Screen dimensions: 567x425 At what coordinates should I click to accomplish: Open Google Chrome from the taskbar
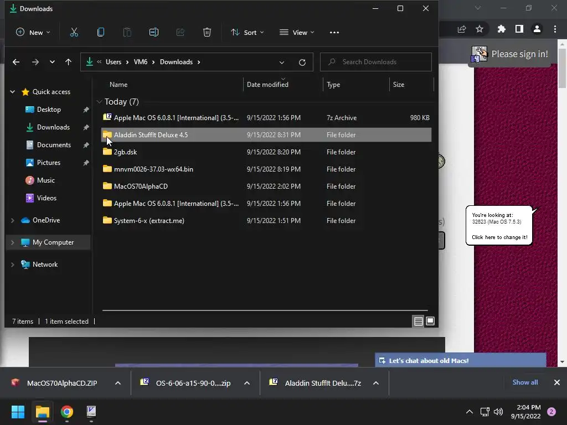click(67, 412)
